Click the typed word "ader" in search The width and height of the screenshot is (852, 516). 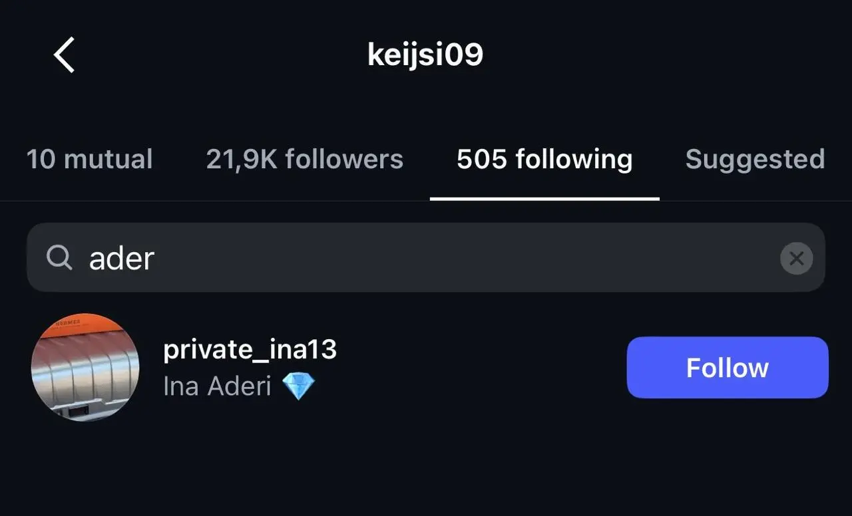coord(122,258)
